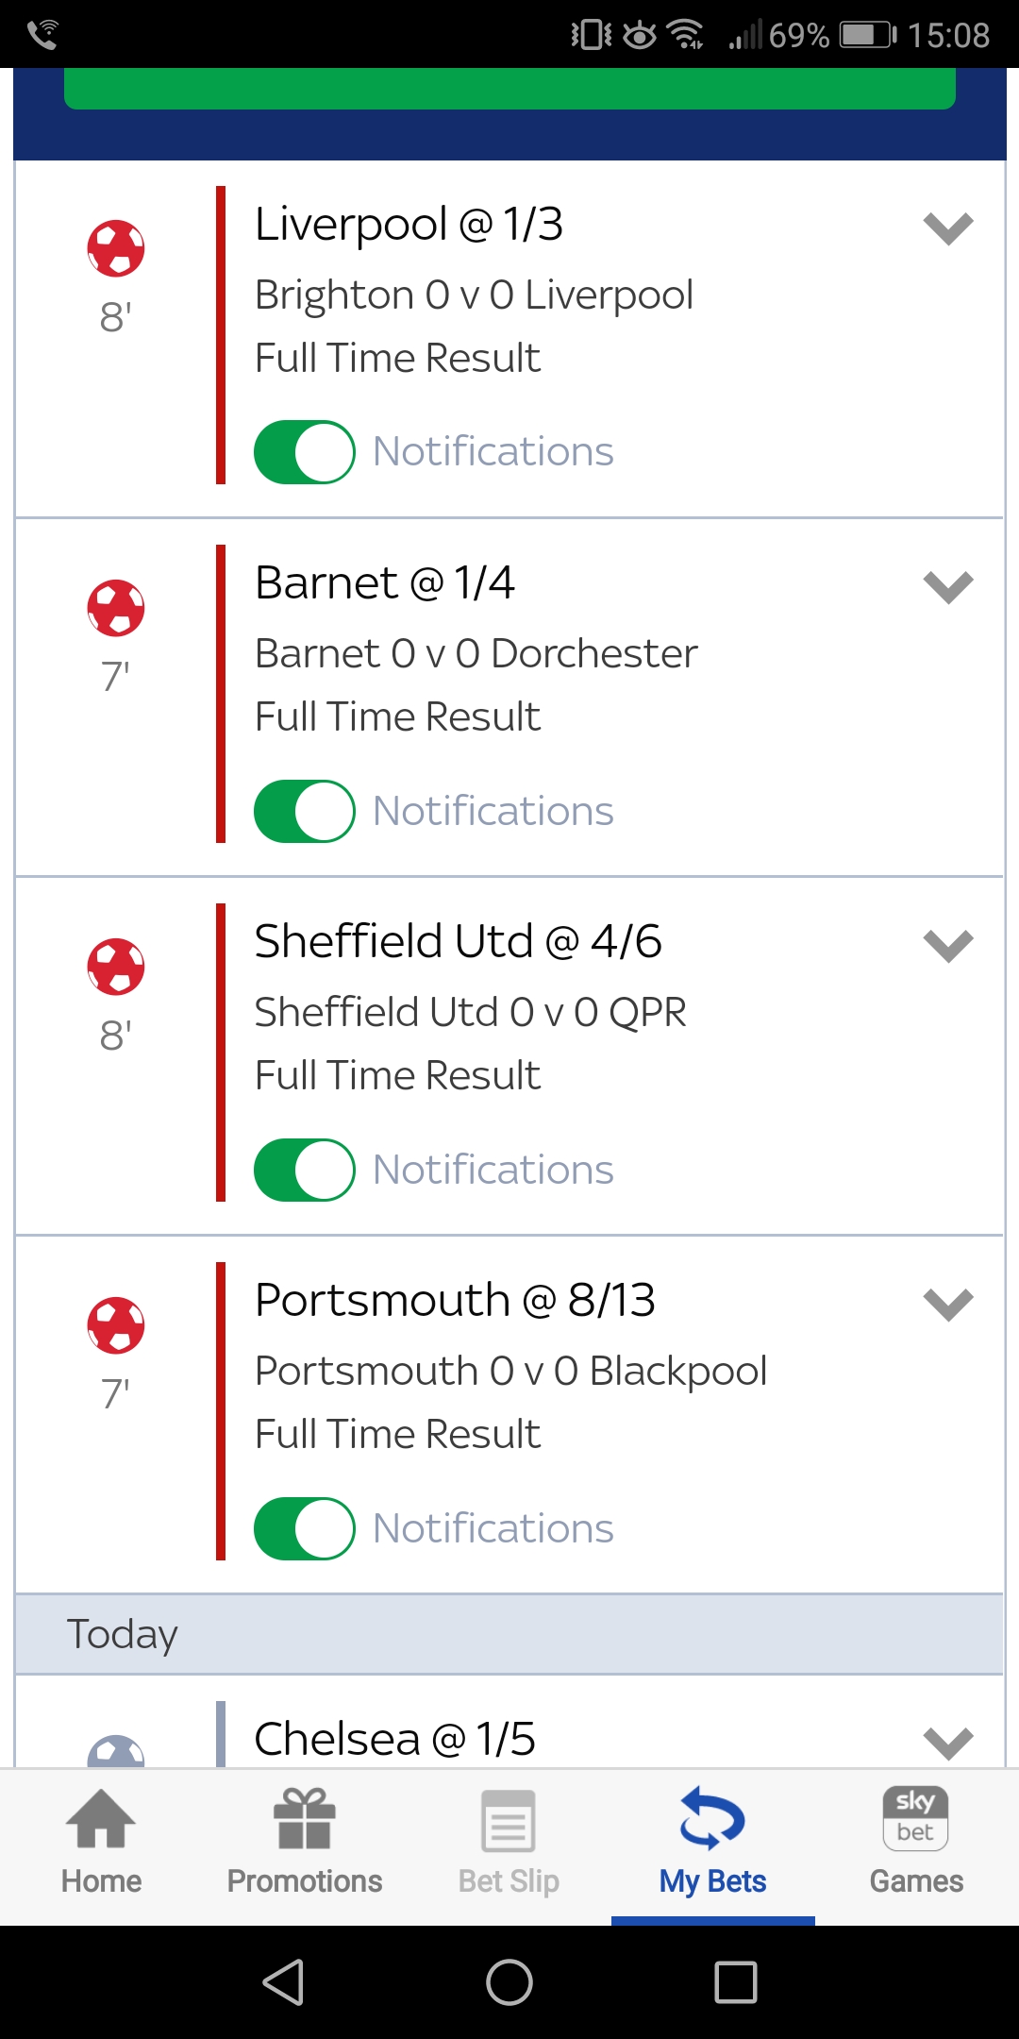Toggle notifications for the Barnet bet

point(305,811)
